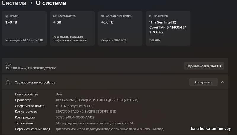The height and width of the screenshot is (135, 237).
Task: Click the Код устройства ID value
Action: coord(86,112)
